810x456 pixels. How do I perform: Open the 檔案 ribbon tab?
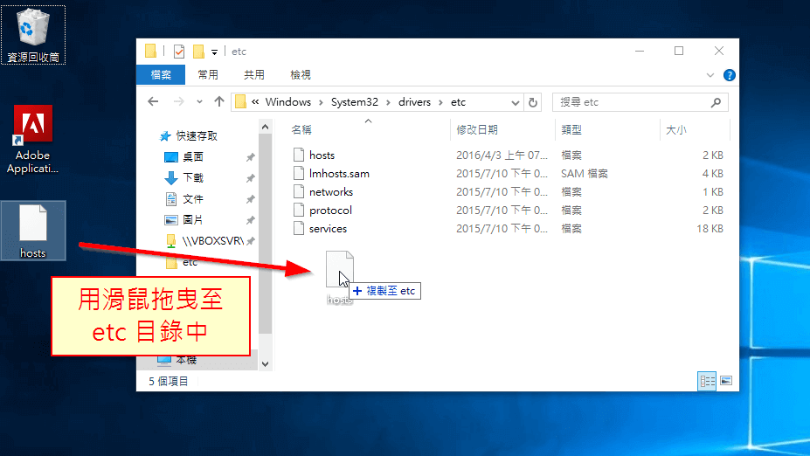tap(161, 75)
